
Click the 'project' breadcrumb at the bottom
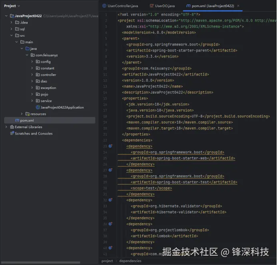click(107, 261)
